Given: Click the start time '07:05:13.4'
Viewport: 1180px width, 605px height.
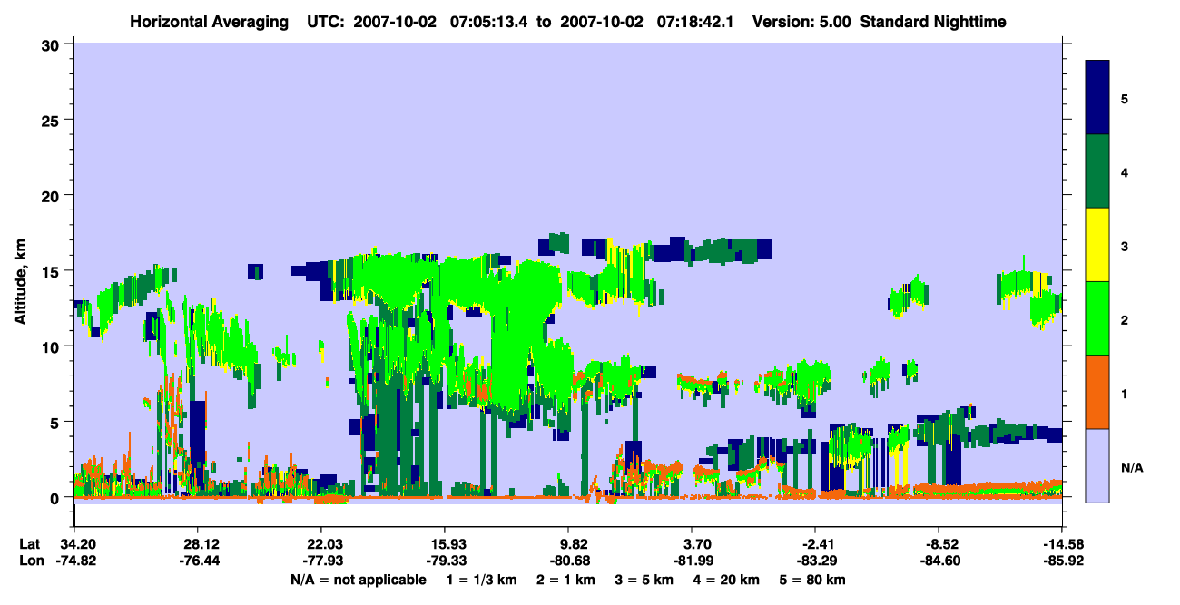Looking at the screenshot, I should pyautogui.click(x=490, y=21).
